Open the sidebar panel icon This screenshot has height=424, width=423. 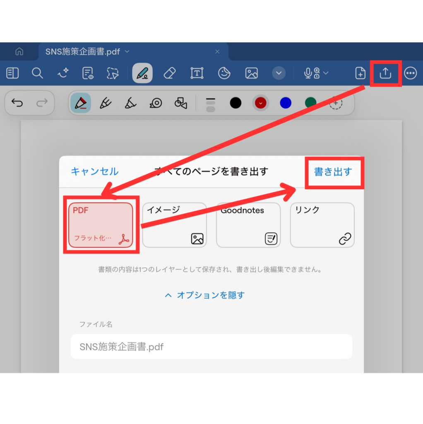tap(13, 73)
